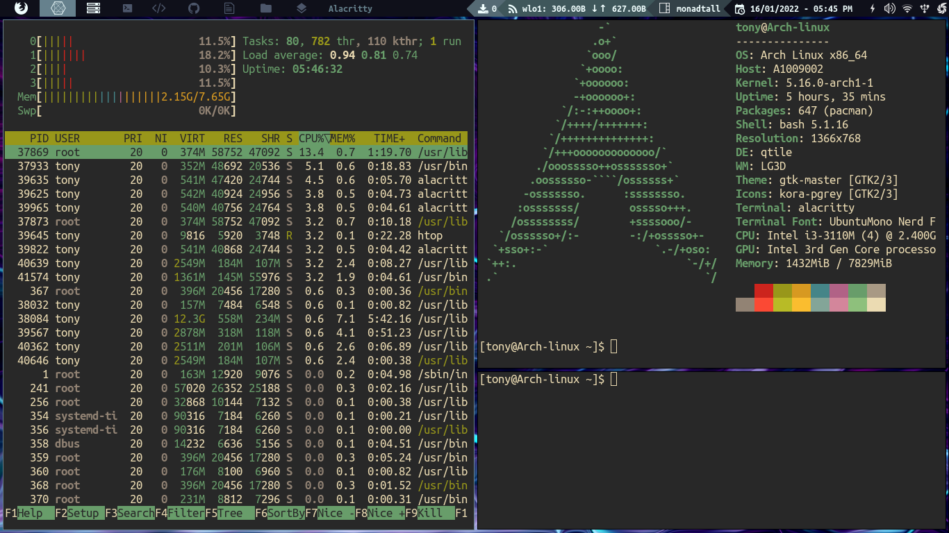Click the USB trident icon in the tray
The width and height of the screenshot is (949, 533).
(923, 8)
